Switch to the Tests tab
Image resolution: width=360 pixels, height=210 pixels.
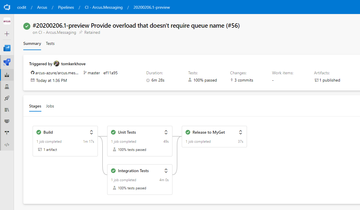pos(50,43)
